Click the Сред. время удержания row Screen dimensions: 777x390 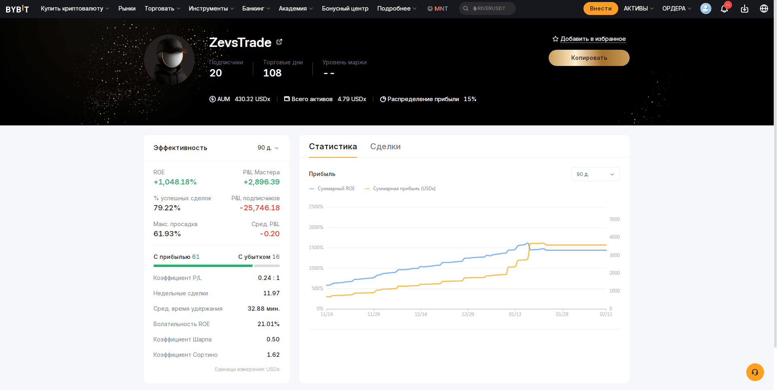[x=216, y=309]
